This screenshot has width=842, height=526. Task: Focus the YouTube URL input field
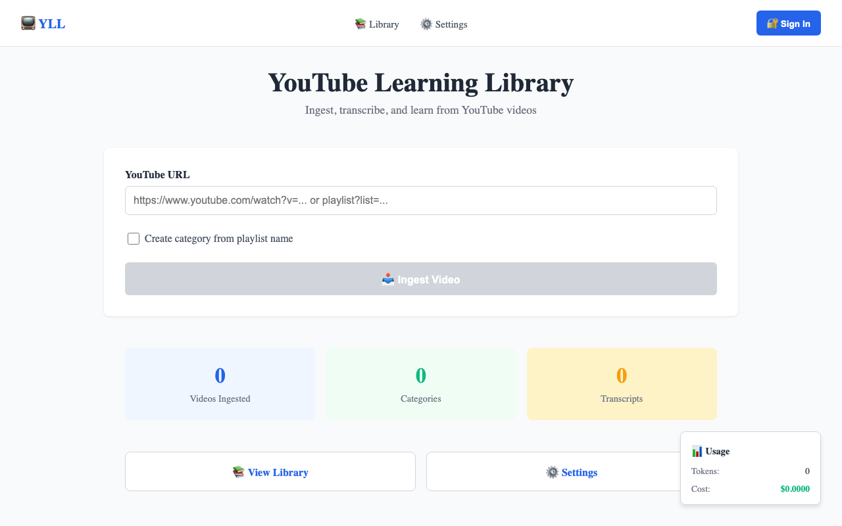click(421, 201)
